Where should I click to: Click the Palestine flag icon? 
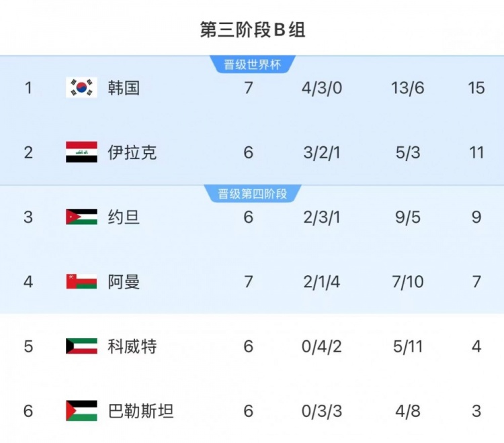(81, 411)
